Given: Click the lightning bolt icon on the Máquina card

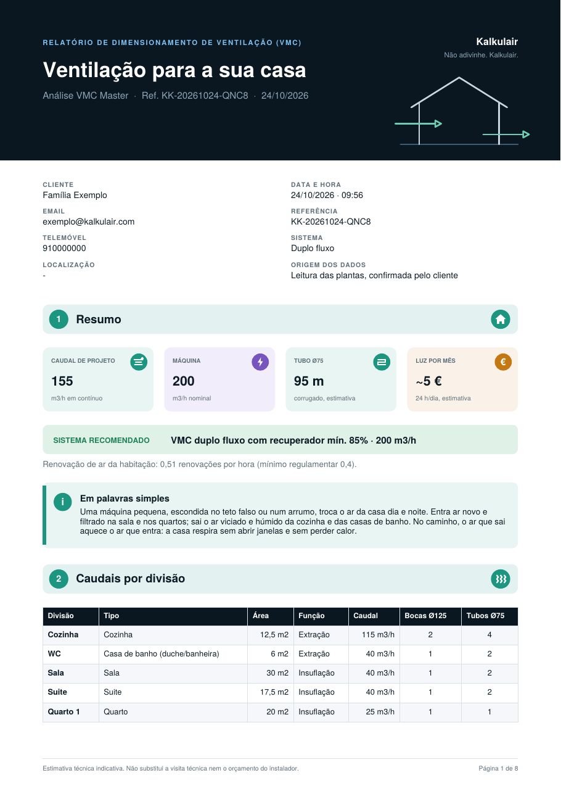Looking at the screenshot, I should (x=260, y=362).
